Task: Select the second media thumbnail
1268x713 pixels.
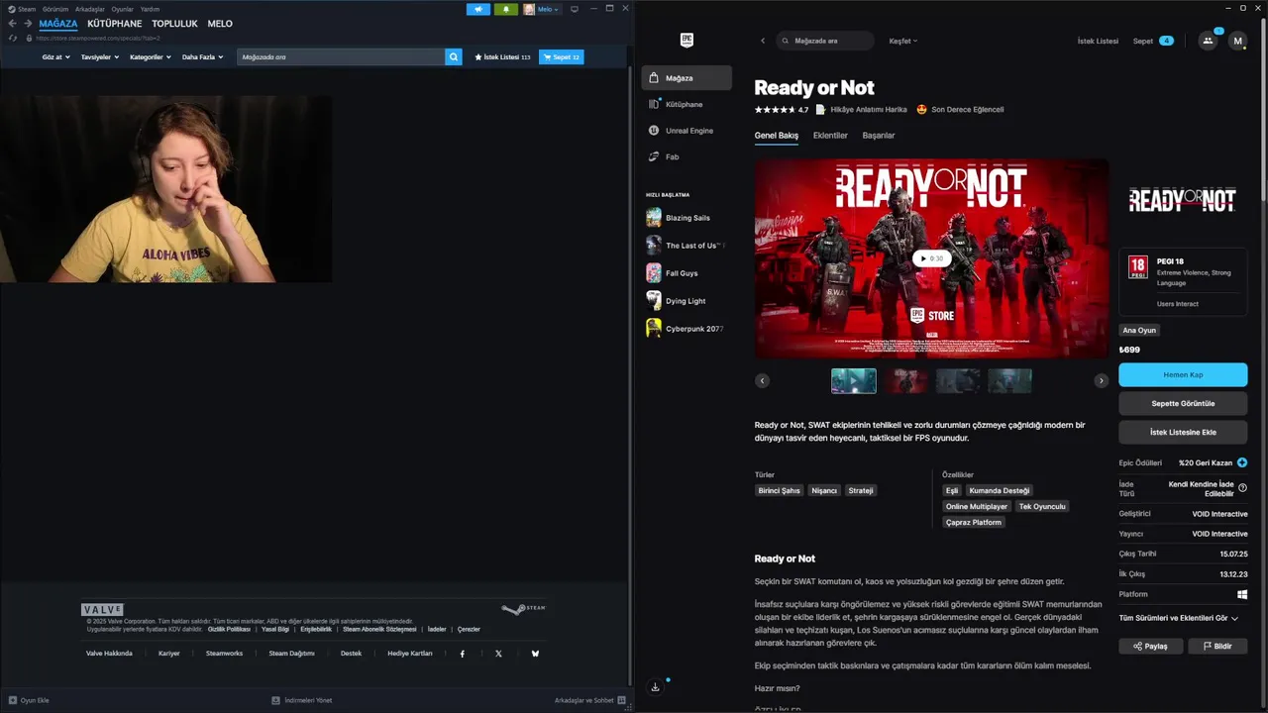Action: [906, 380]
